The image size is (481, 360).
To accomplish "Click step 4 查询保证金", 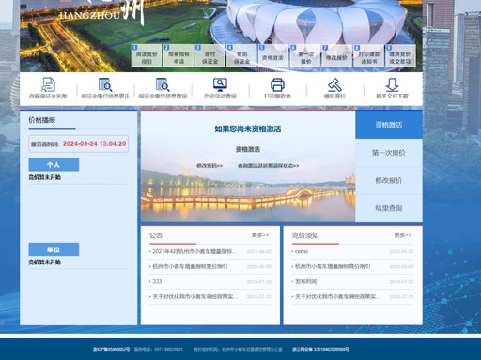I will click(x=241, y=55).
